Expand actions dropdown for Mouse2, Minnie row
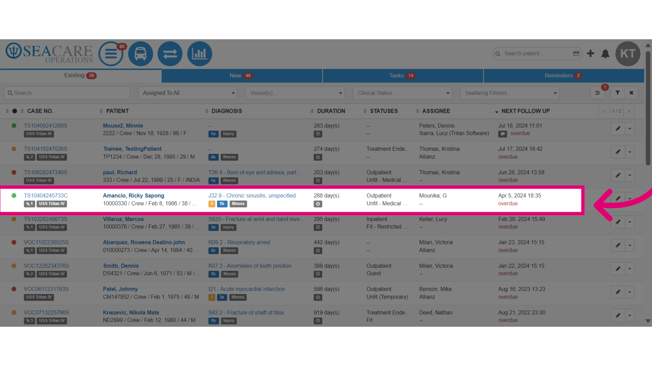The image size is (652, 366). click(630, 129)
